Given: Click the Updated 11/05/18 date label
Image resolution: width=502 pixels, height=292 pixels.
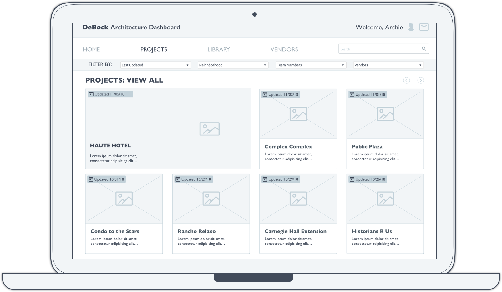Looking at the screenshot, I should coord(109,94).
